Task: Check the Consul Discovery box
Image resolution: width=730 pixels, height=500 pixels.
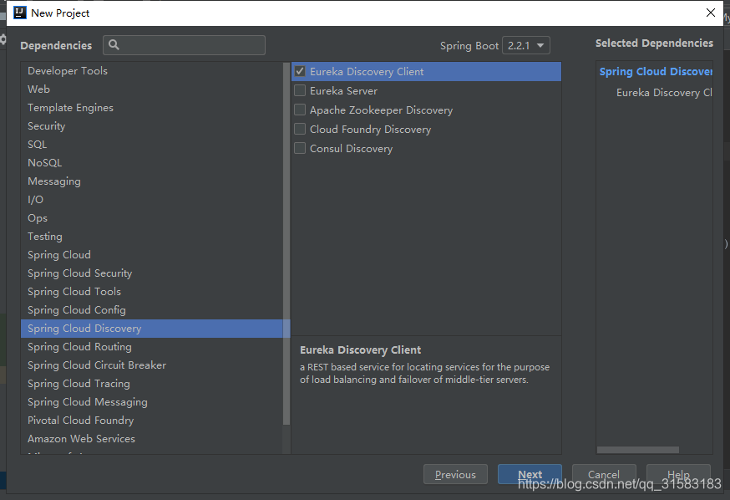Action: tap(300, 148)
